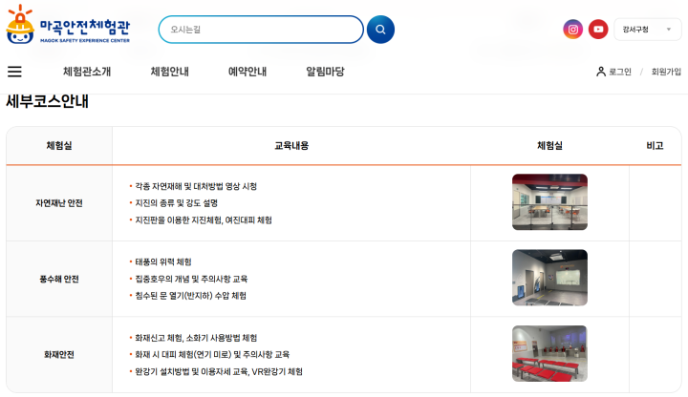
Task: Click the user profile icon beside 로그인
Action: pyautogui.click(x=601, y=72)
